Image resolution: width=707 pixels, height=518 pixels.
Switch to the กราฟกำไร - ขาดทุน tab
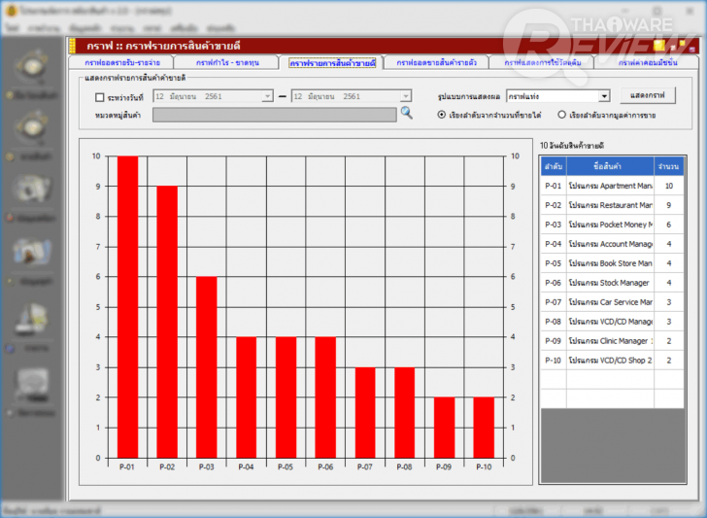226,63
